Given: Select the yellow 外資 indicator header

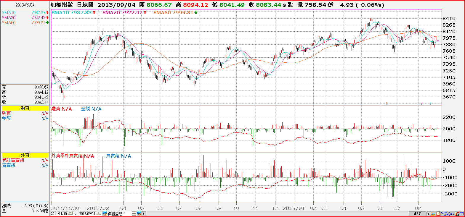Looking at the screenshot, I should pos(25,156).
